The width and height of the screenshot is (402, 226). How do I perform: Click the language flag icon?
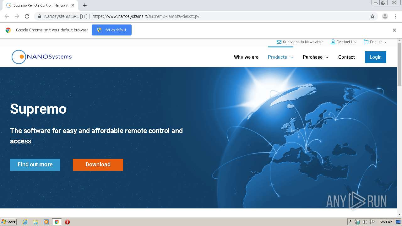(366, 42)
